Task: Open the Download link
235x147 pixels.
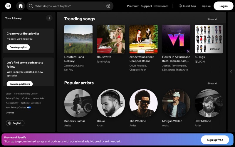Action: 160,6
